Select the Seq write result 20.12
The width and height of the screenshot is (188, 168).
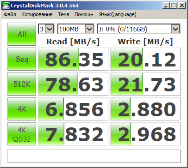tap(145, 59)
